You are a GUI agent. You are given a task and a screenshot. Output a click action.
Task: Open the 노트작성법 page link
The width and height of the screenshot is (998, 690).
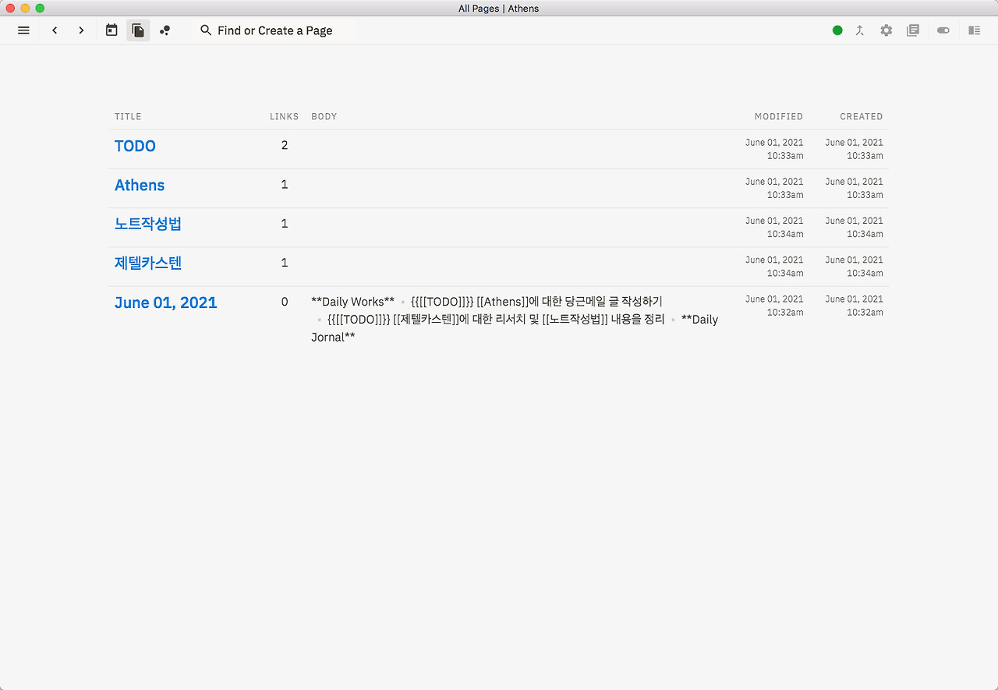click(x=148, y=224)
